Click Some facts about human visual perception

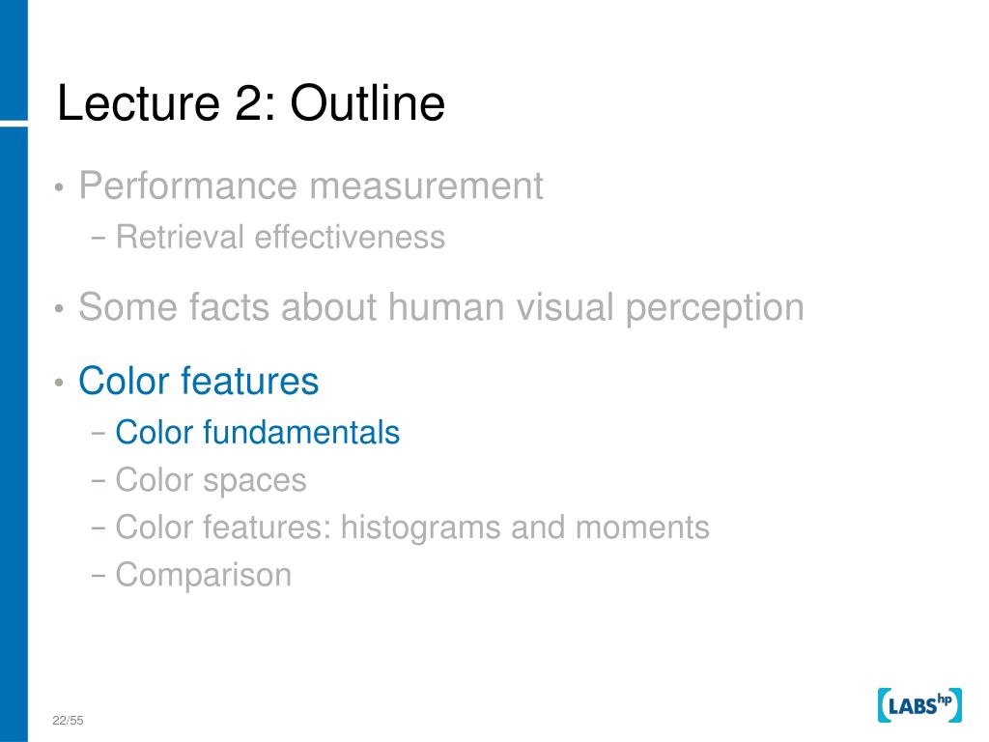440,308
